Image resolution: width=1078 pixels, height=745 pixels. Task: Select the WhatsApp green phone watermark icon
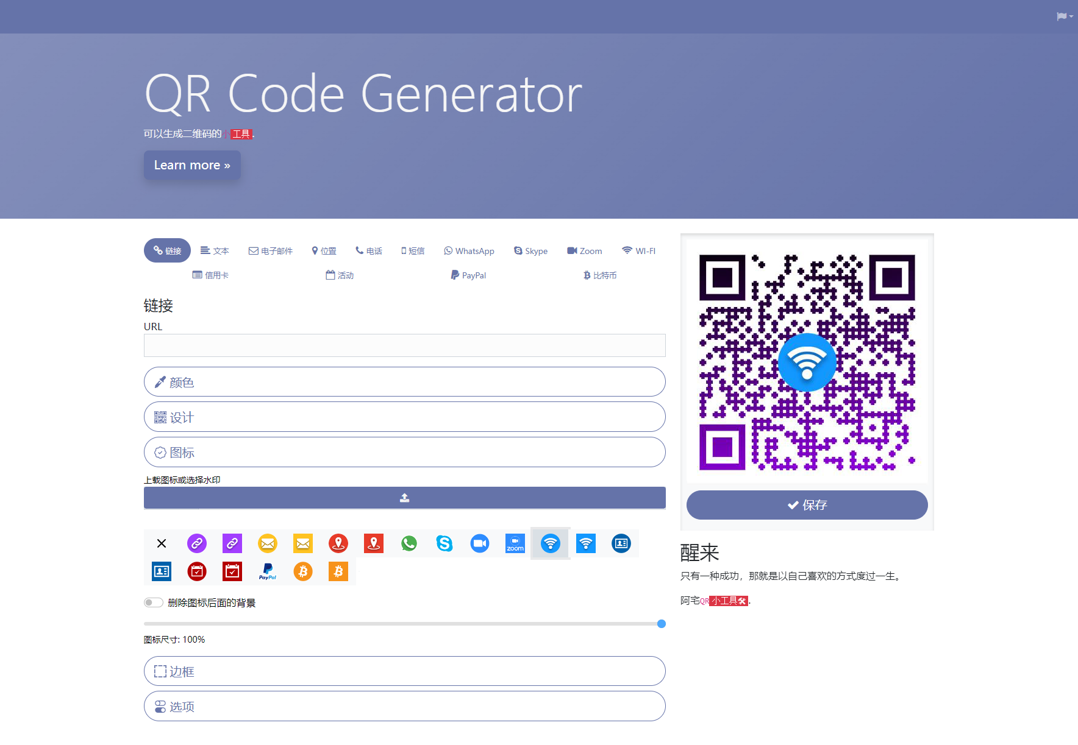[409, 543]
